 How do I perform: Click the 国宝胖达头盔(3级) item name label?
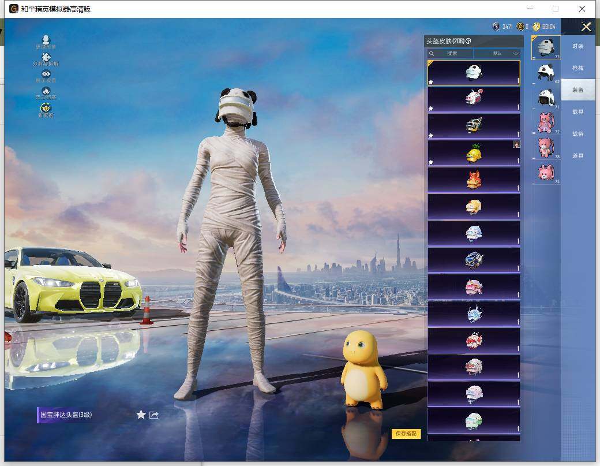66,415
